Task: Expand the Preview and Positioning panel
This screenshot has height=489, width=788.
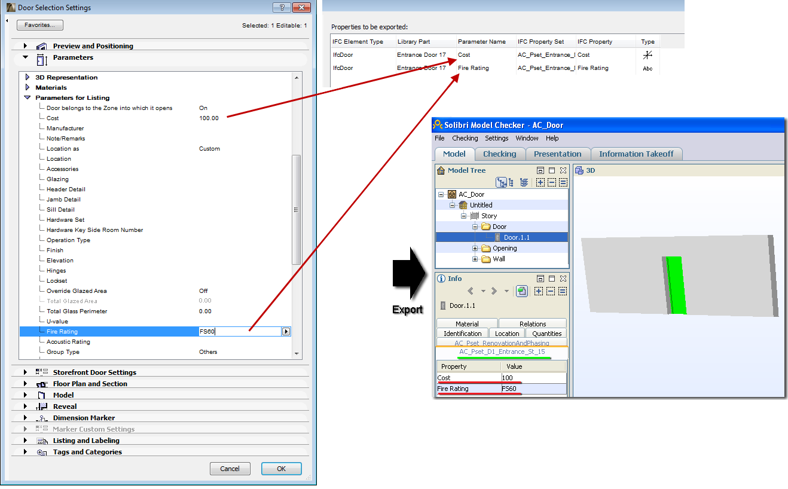Action: [x=25, y=46]
